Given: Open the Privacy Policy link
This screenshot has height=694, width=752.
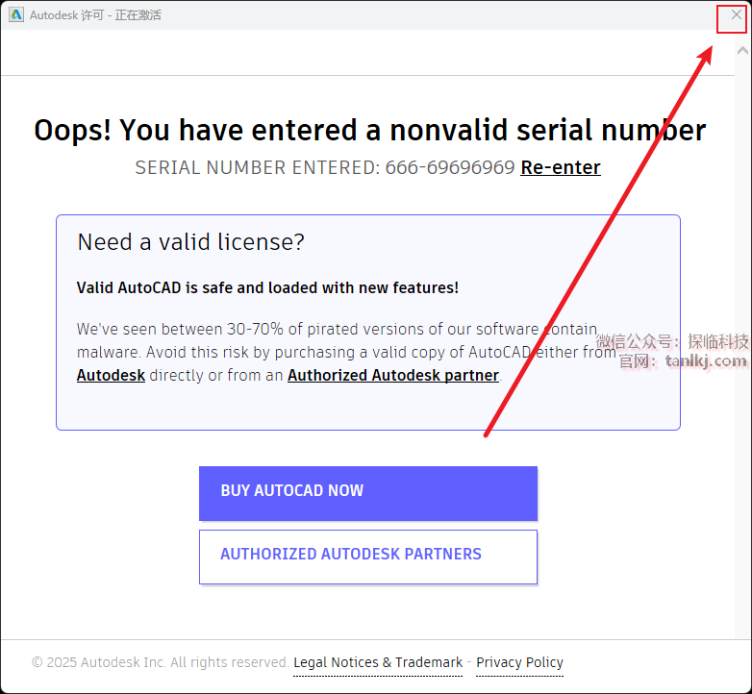Looking at the screenshot, I should click(519, 662).
